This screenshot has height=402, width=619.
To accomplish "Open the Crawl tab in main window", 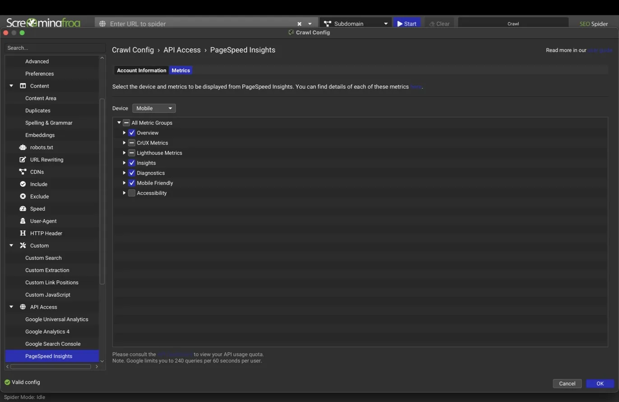I will (x=513, y=23).
